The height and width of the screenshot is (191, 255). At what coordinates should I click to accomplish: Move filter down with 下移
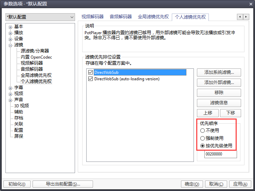(231, 113)
